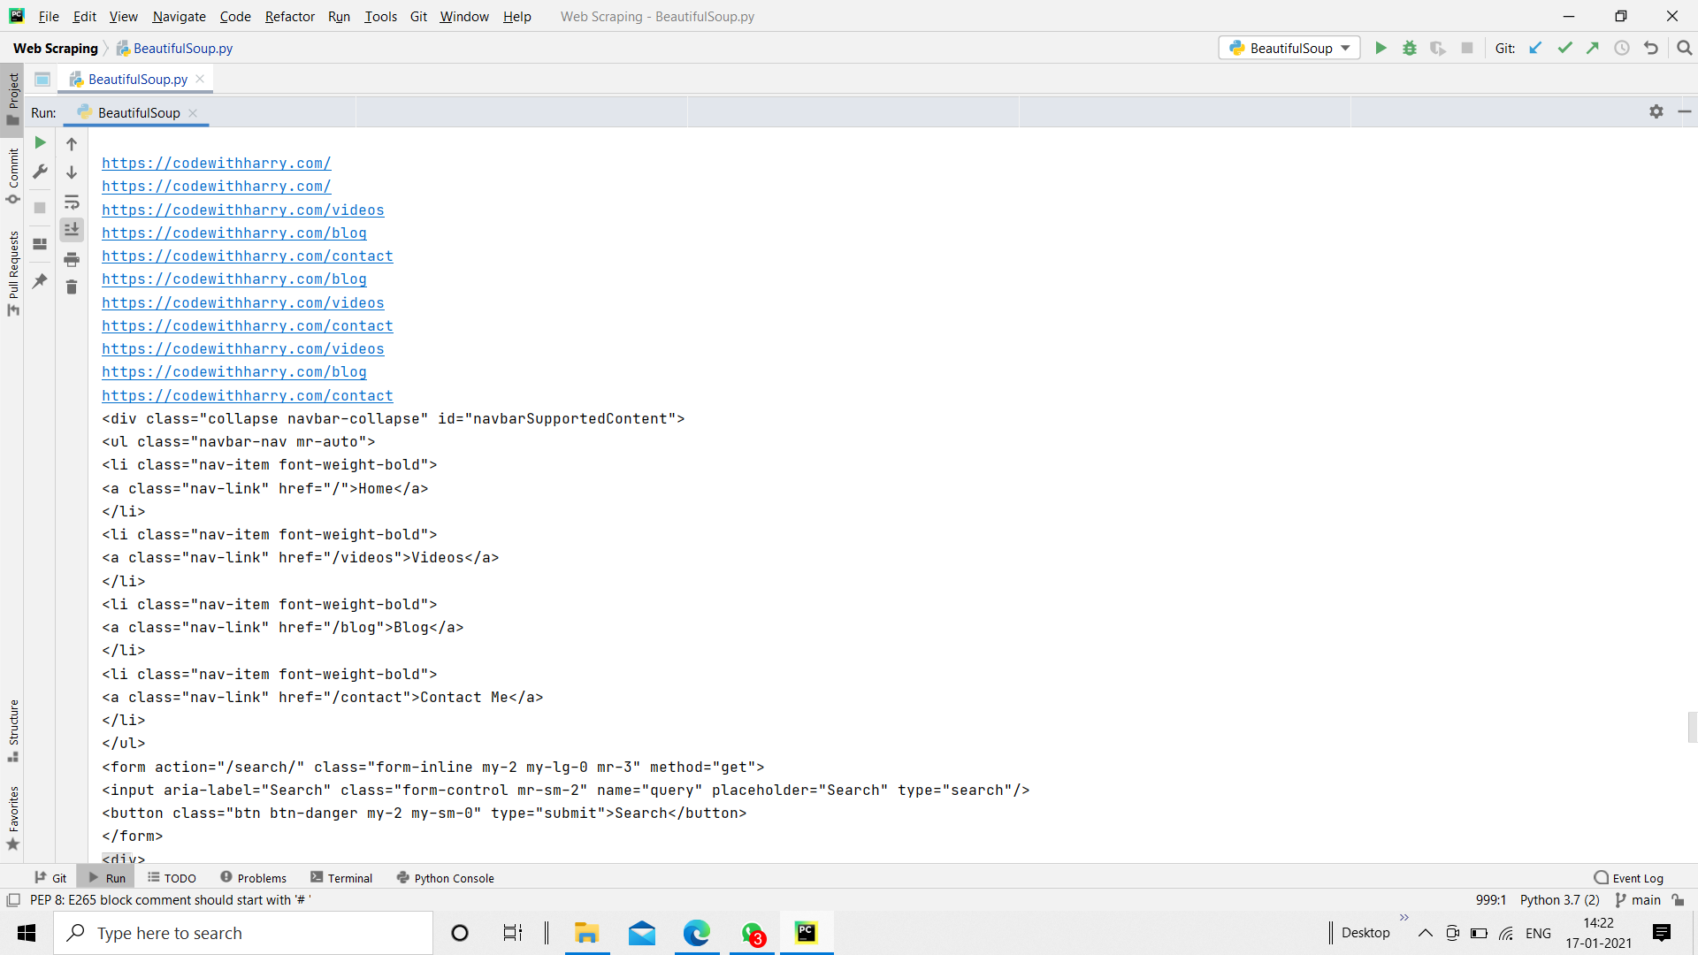
Task: Click the Debug bug icon
Action: click(x=1410, y=49)
